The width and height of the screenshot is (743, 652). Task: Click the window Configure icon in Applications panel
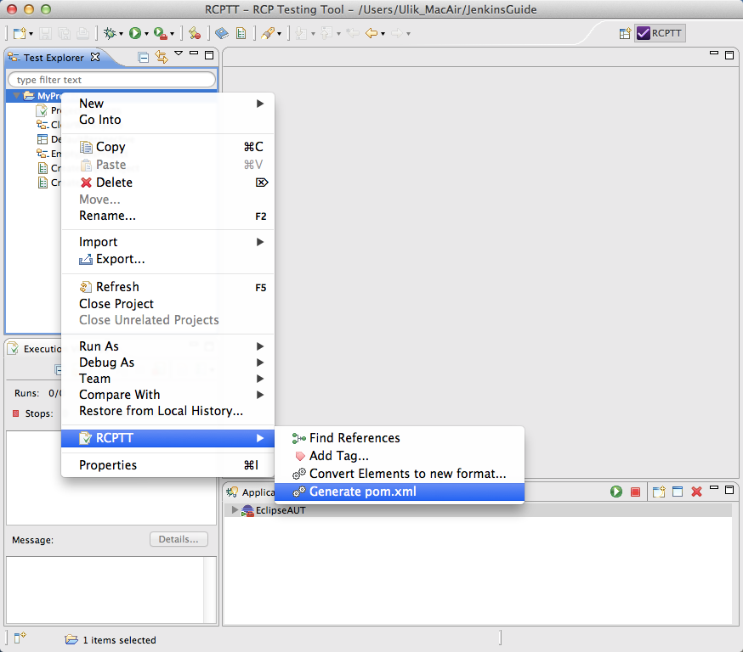click(678, 492)
